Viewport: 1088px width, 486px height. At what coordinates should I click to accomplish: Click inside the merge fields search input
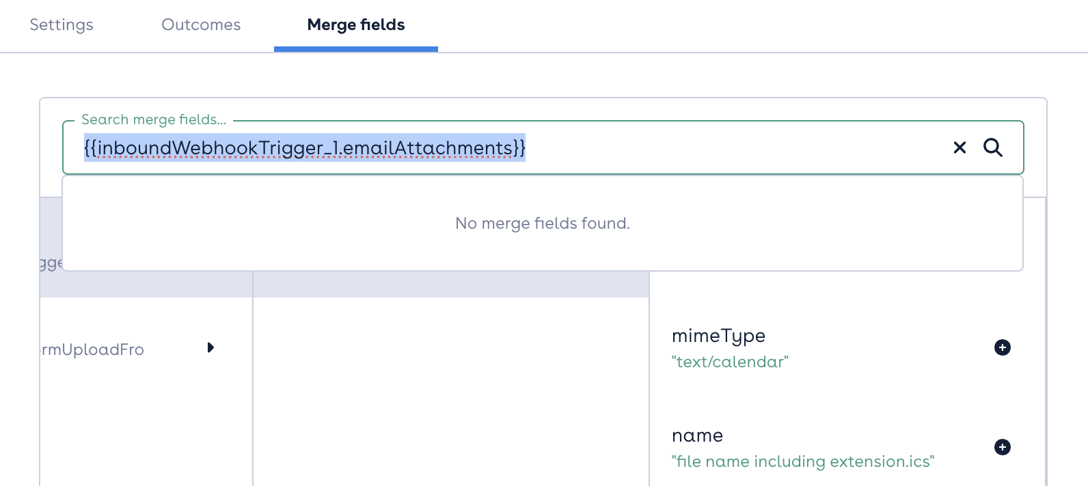coord(513,148)
